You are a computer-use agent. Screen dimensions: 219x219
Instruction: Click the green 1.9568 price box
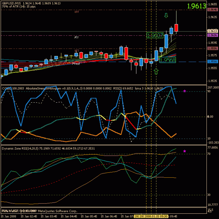167,60
